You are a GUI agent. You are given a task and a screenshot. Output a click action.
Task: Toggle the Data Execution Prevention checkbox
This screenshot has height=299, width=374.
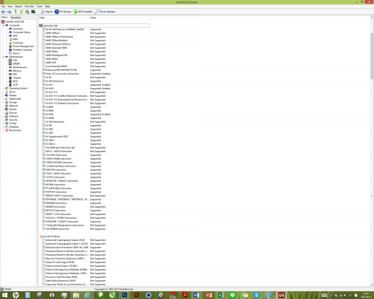click(44, 247)
